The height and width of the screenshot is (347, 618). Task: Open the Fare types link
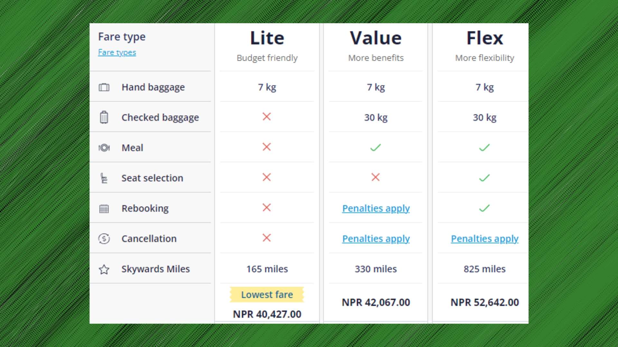coord(117,52)
